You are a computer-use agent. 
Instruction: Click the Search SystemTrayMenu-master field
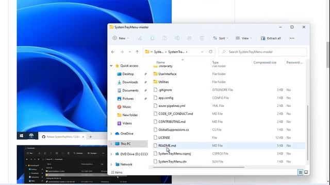(x=262, y=52)
